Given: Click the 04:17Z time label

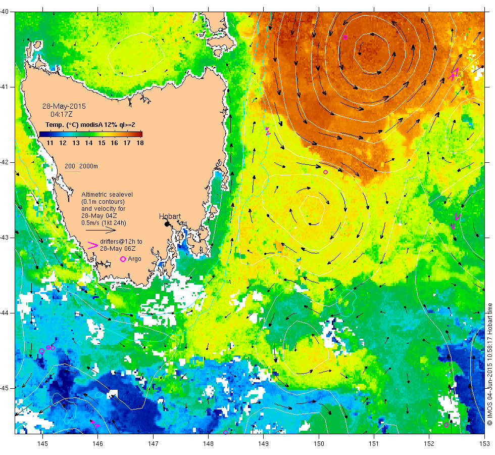Looking at the screenshot, I should pos(62,114).
